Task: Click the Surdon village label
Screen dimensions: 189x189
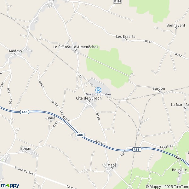Action: pos(159,88)
